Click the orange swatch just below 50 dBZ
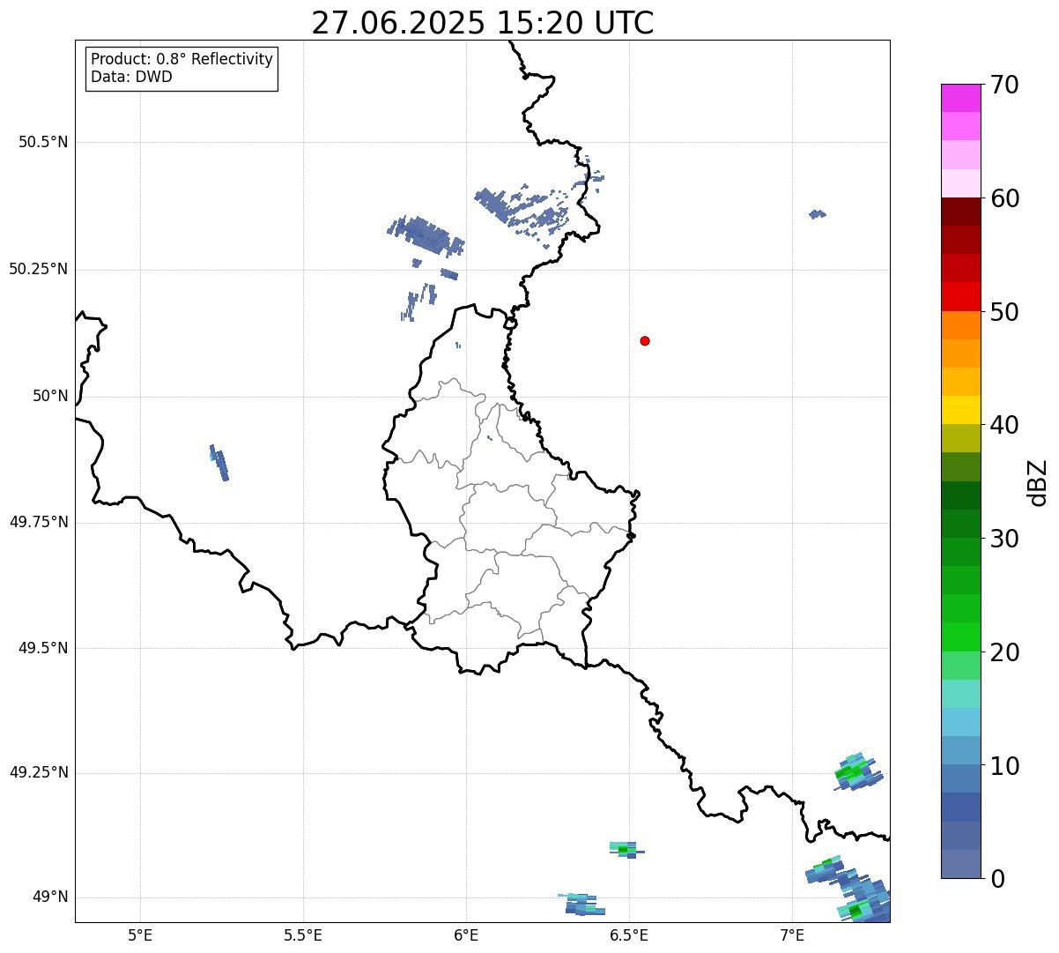 pyautogui.click(x=960, y=325)
